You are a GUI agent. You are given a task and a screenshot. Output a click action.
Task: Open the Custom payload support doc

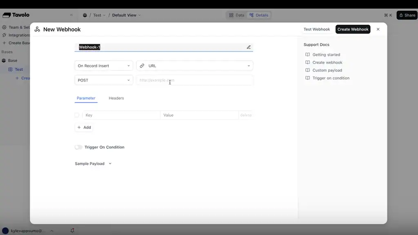pyautogui.click(x=327, y=70)
